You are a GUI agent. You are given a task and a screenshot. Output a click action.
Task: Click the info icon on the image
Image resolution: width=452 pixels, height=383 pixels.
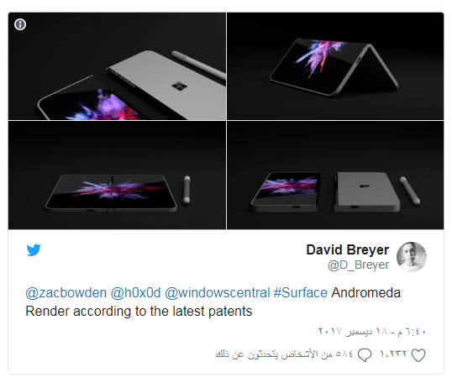point(20,24)
